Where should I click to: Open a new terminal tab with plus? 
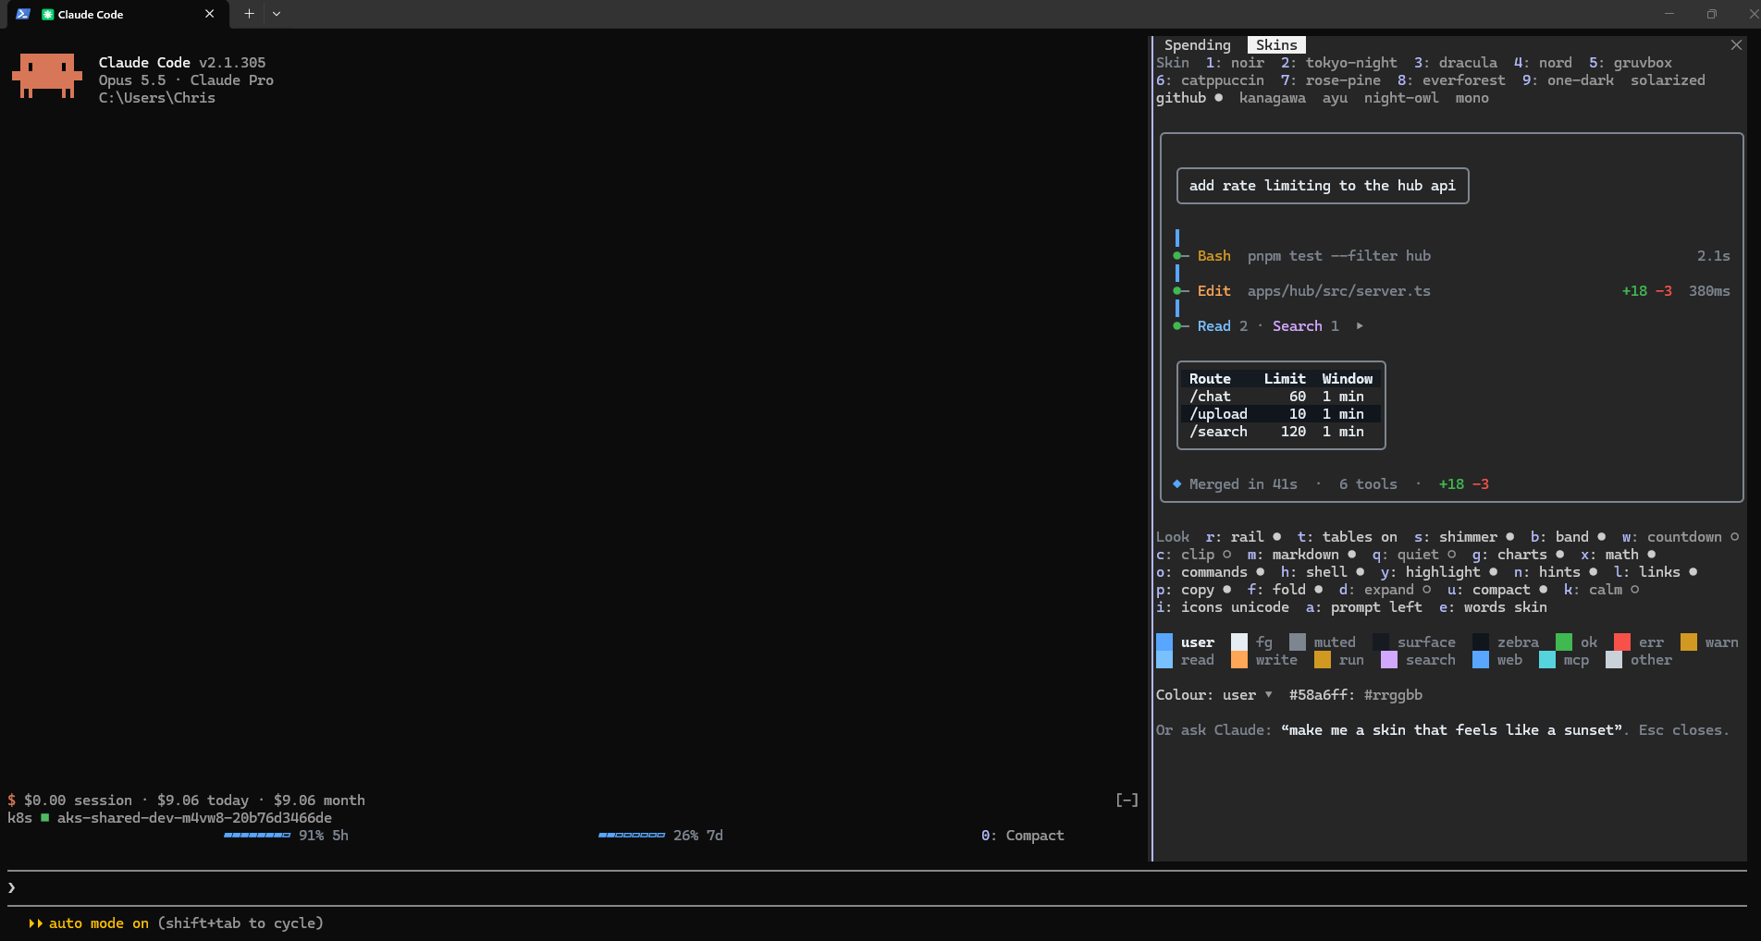[x=249, y=14]
